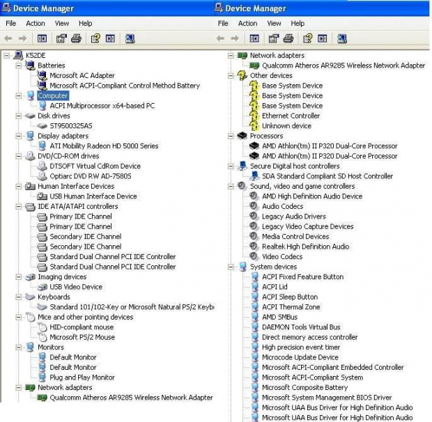Open View menu in right Device Manager
The height and width of the screenshot is (422, 432).
(274, 24)
